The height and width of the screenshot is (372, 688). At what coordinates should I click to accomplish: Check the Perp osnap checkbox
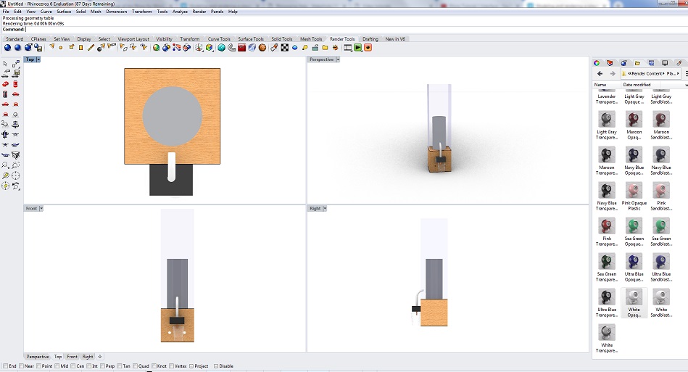click(x=103, y=366)
